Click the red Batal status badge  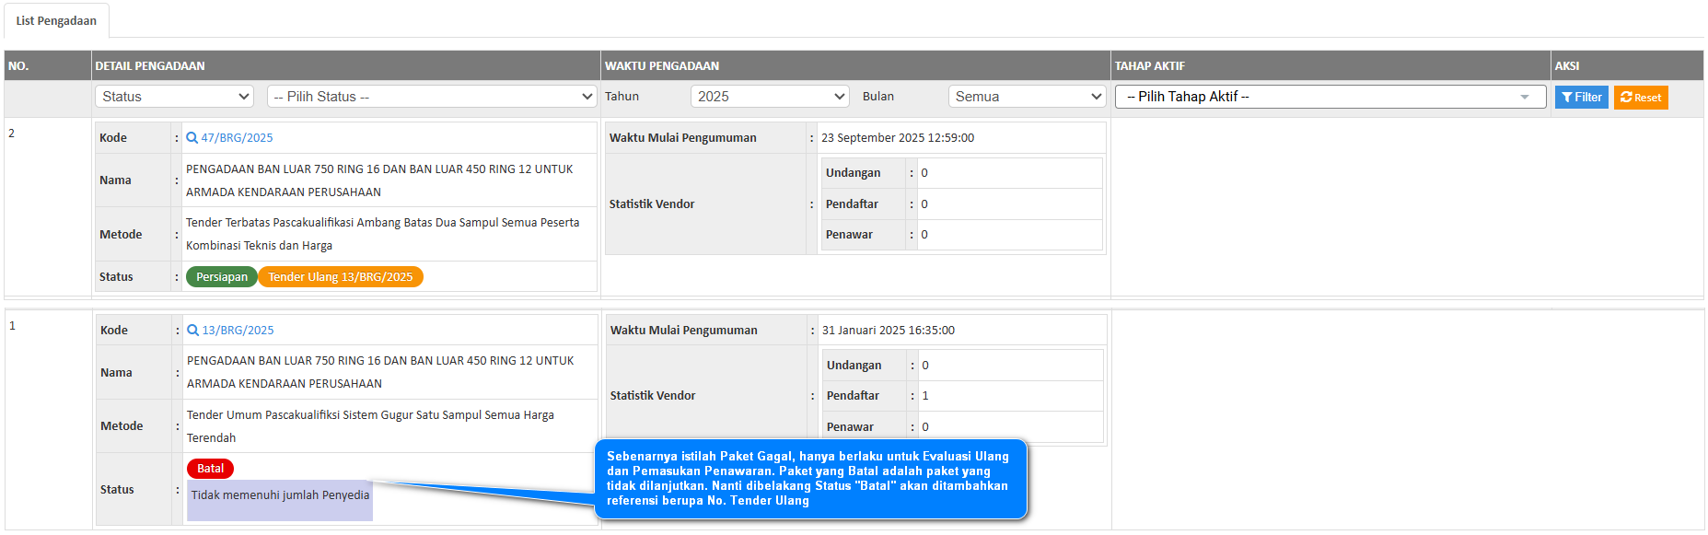[210, 469]
